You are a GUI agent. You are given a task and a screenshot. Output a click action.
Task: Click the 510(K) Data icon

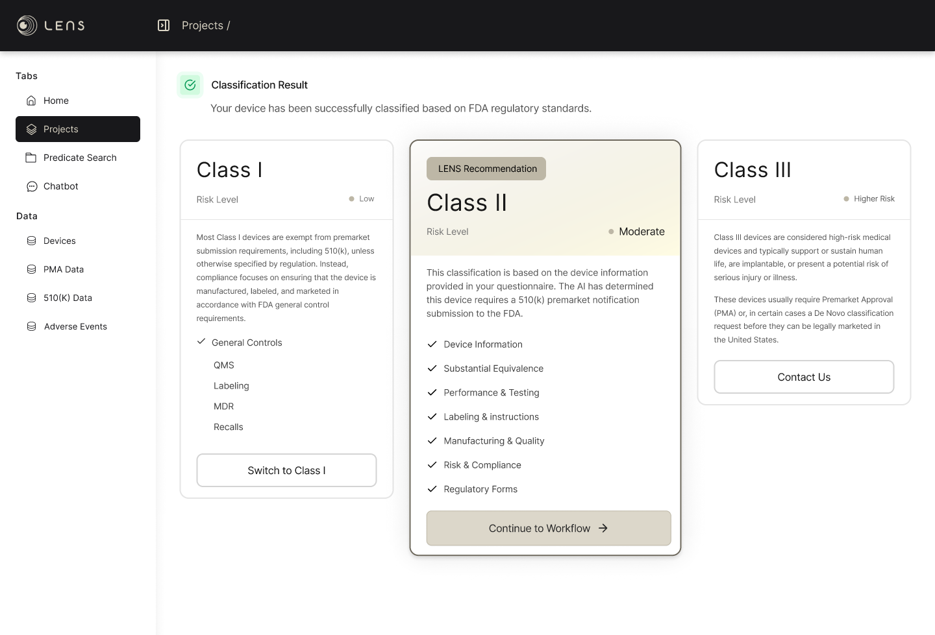click(x=31, y=298)
